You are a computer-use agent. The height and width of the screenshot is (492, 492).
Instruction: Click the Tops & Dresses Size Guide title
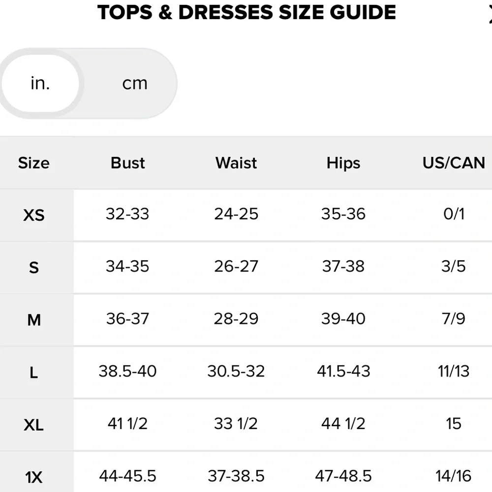[x=246, y=12]
